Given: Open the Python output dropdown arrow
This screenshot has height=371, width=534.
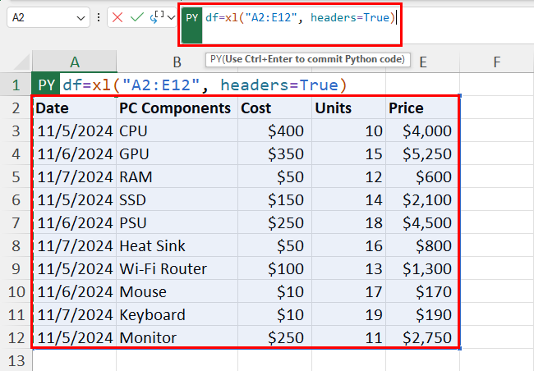Looking at the screenshot, I should (x=172, y=17).
